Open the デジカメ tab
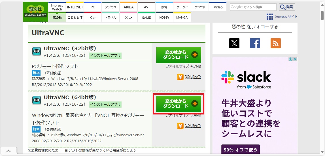This screenshot has width=325, height=156. pyautogui.click(x=111, y=7)
